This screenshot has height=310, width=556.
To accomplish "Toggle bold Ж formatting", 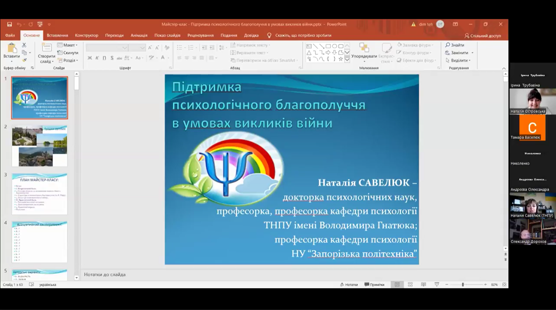I will [x=89, y=58].
